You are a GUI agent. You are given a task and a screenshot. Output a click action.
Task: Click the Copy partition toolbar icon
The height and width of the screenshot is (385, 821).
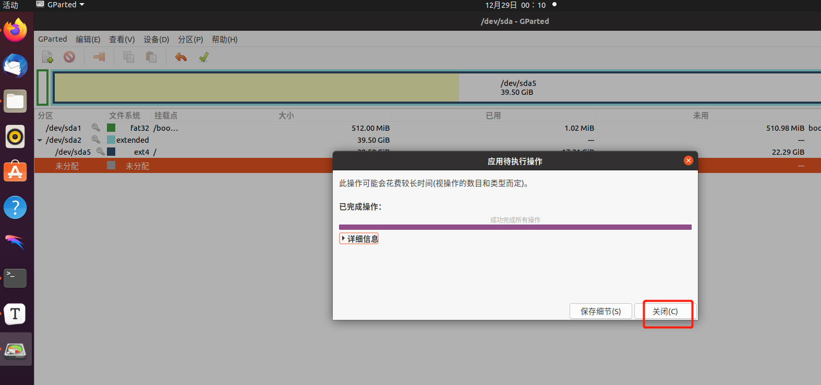point(129,57)
